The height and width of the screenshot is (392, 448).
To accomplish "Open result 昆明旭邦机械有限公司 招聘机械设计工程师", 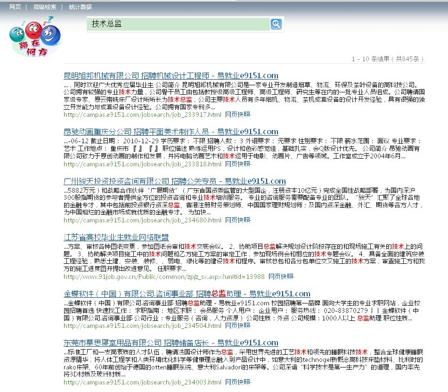I will (x=171, y=76).
